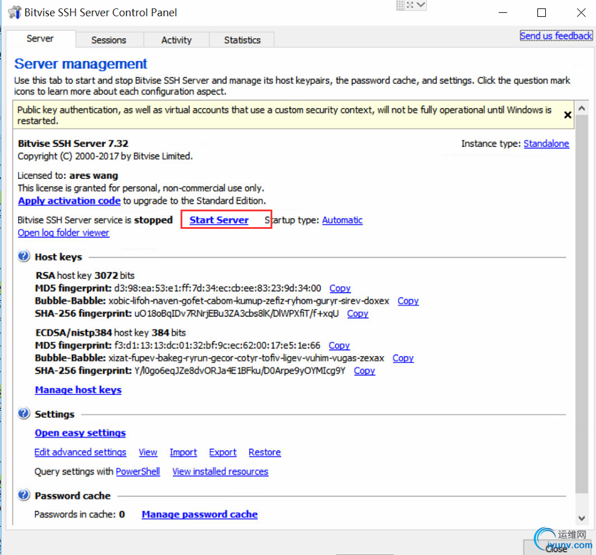Click the grid icon at top center
The image size is (596, 555).
pos(400,5)
